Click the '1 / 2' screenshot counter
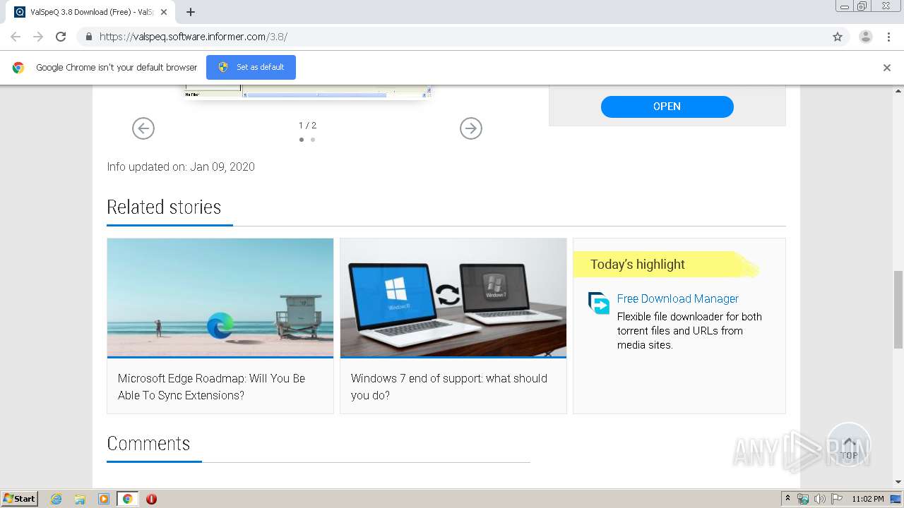Screen dimensions: 904x508 [x=307, y=125]
